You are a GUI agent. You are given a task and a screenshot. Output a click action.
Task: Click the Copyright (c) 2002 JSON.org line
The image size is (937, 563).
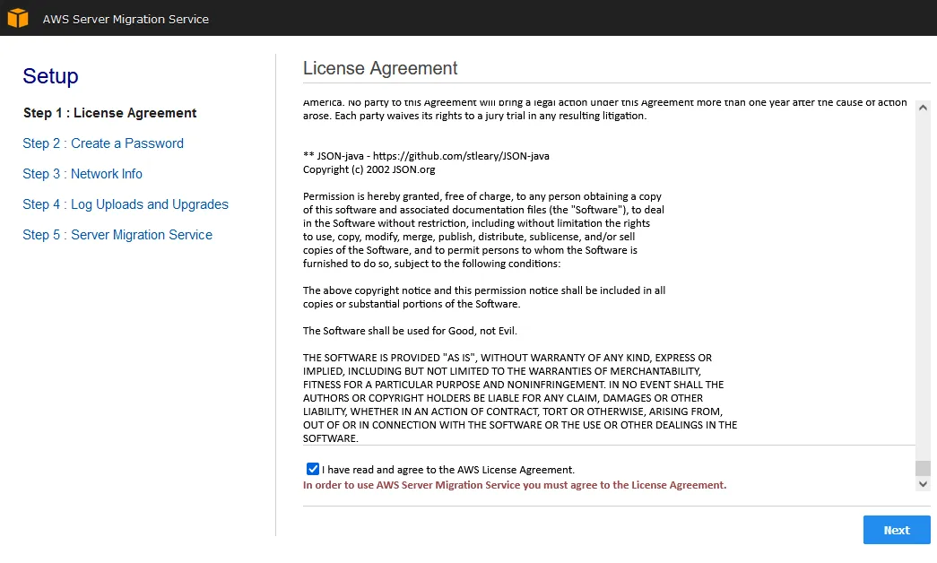point(369,169)
